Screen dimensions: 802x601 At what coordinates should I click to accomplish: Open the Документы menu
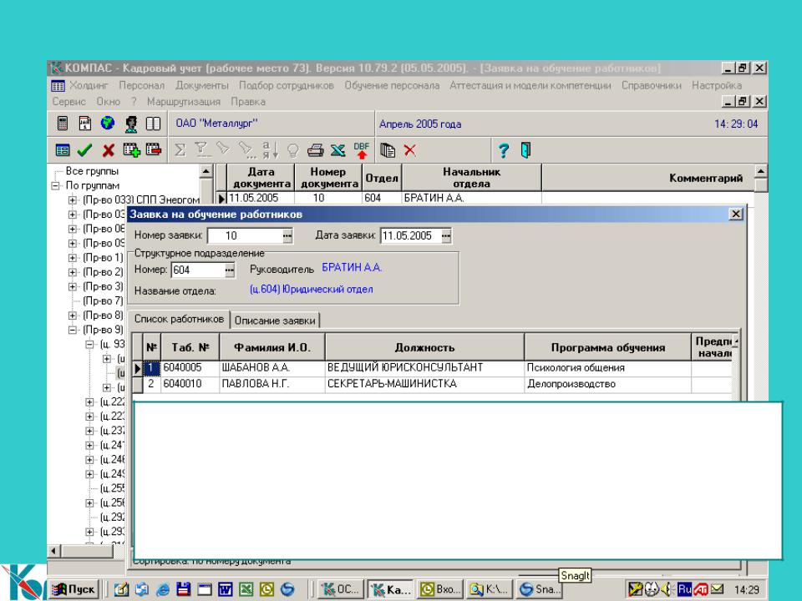coord(202,85)
